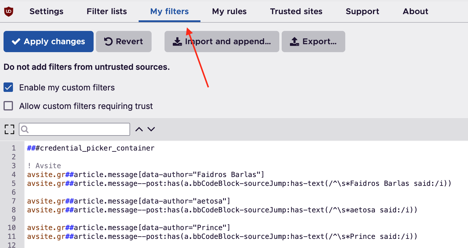Switch to the Filter lists tab
Image resolution: width=468 pixels, height=248 pixels.
tap(107, 11)
